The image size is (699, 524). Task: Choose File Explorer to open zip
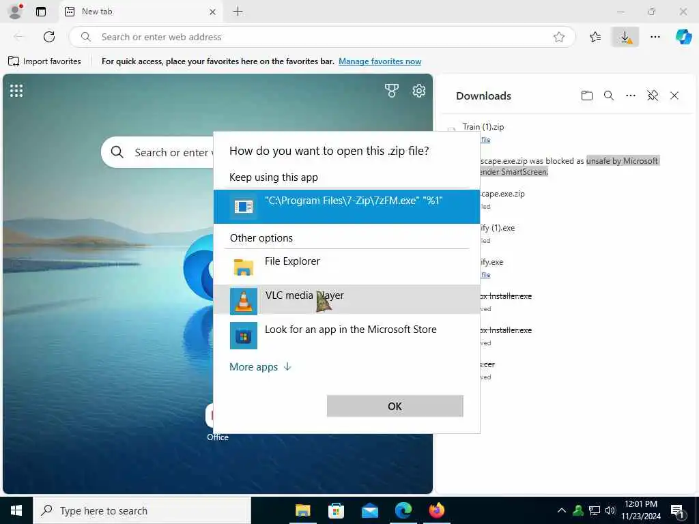346,267
